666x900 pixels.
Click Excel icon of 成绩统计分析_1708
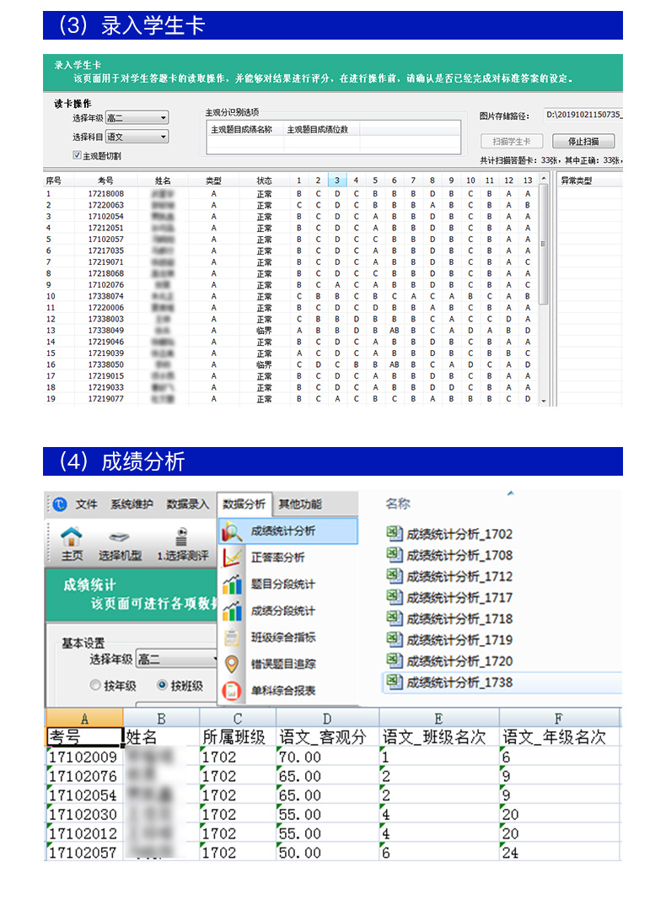coord(394,555)
